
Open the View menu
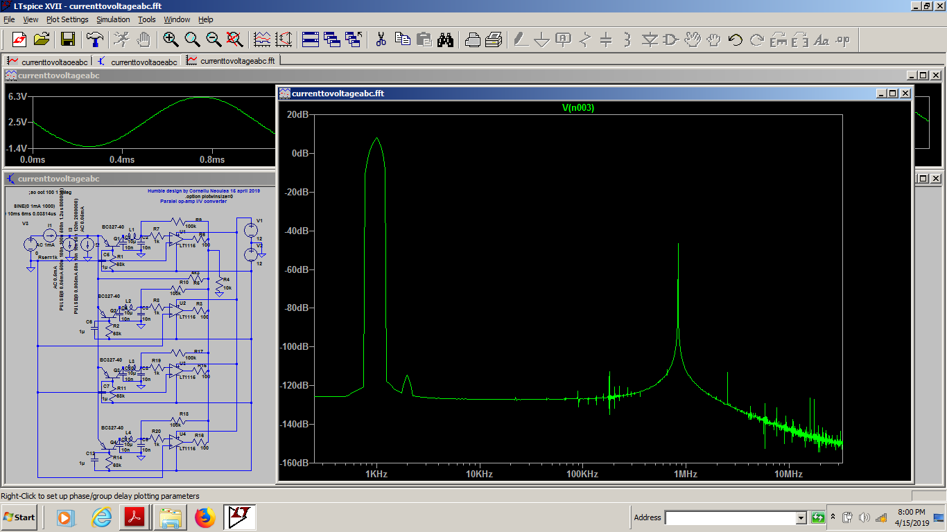click(x=31, y=19)
